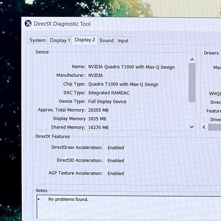Image resolution: width=221 pixels, height=221 pixels.
Task: Click the Chip Type: label
Action: [74, 84]
